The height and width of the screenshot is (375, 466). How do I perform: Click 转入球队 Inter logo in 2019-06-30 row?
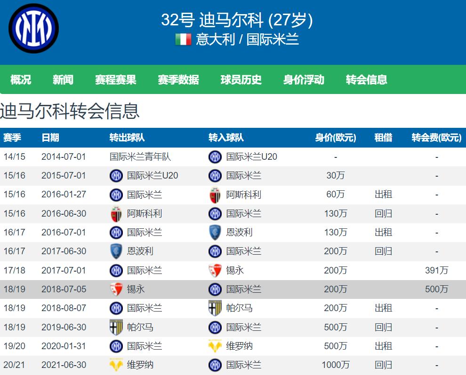(215, 327)
